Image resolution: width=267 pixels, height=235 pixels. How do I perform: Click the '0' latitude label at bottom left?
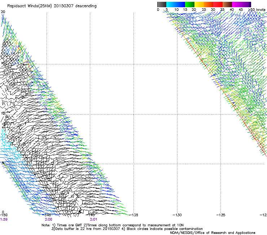pyautogui.click(x=3, y=212)
